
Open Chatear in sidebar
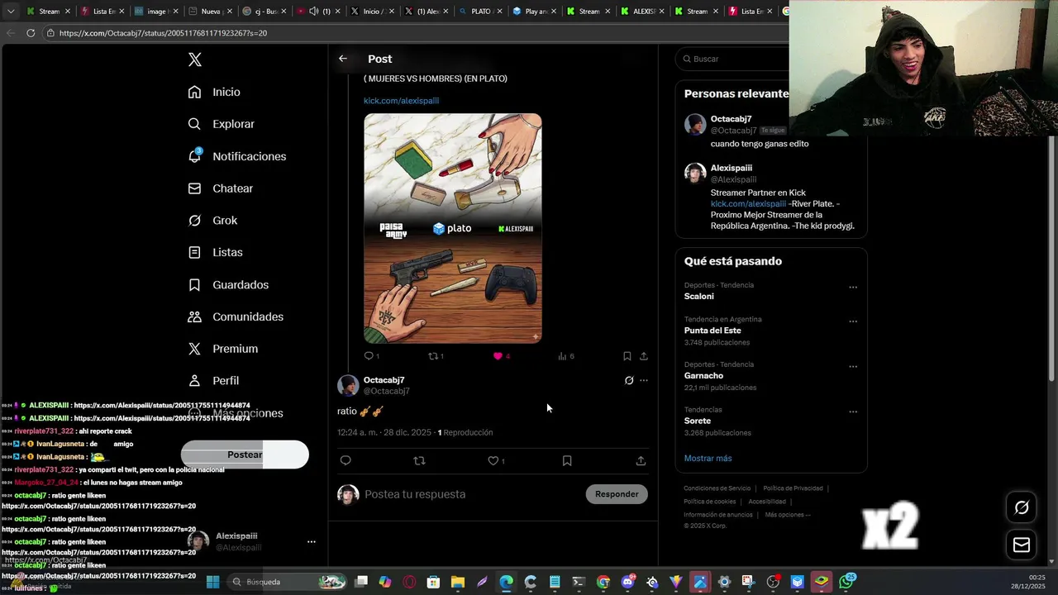221,188
